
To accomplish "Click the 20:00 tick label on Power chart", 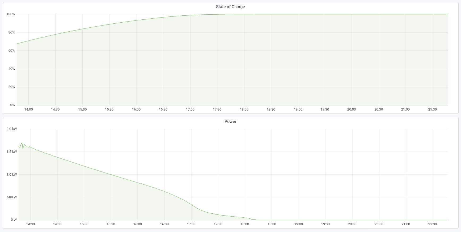I will point(352,224).
